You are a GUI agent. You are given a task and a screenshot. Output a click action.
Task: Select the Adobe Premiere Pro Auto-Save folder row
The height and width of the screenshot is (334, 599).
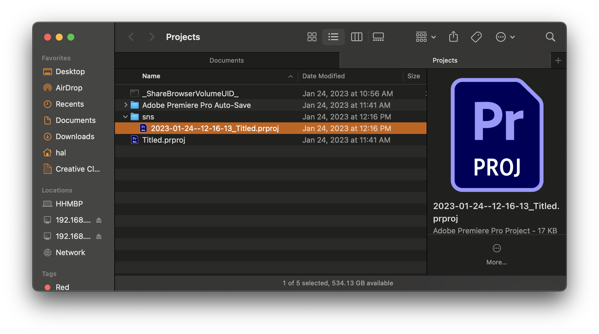click(x=271, y=105)
